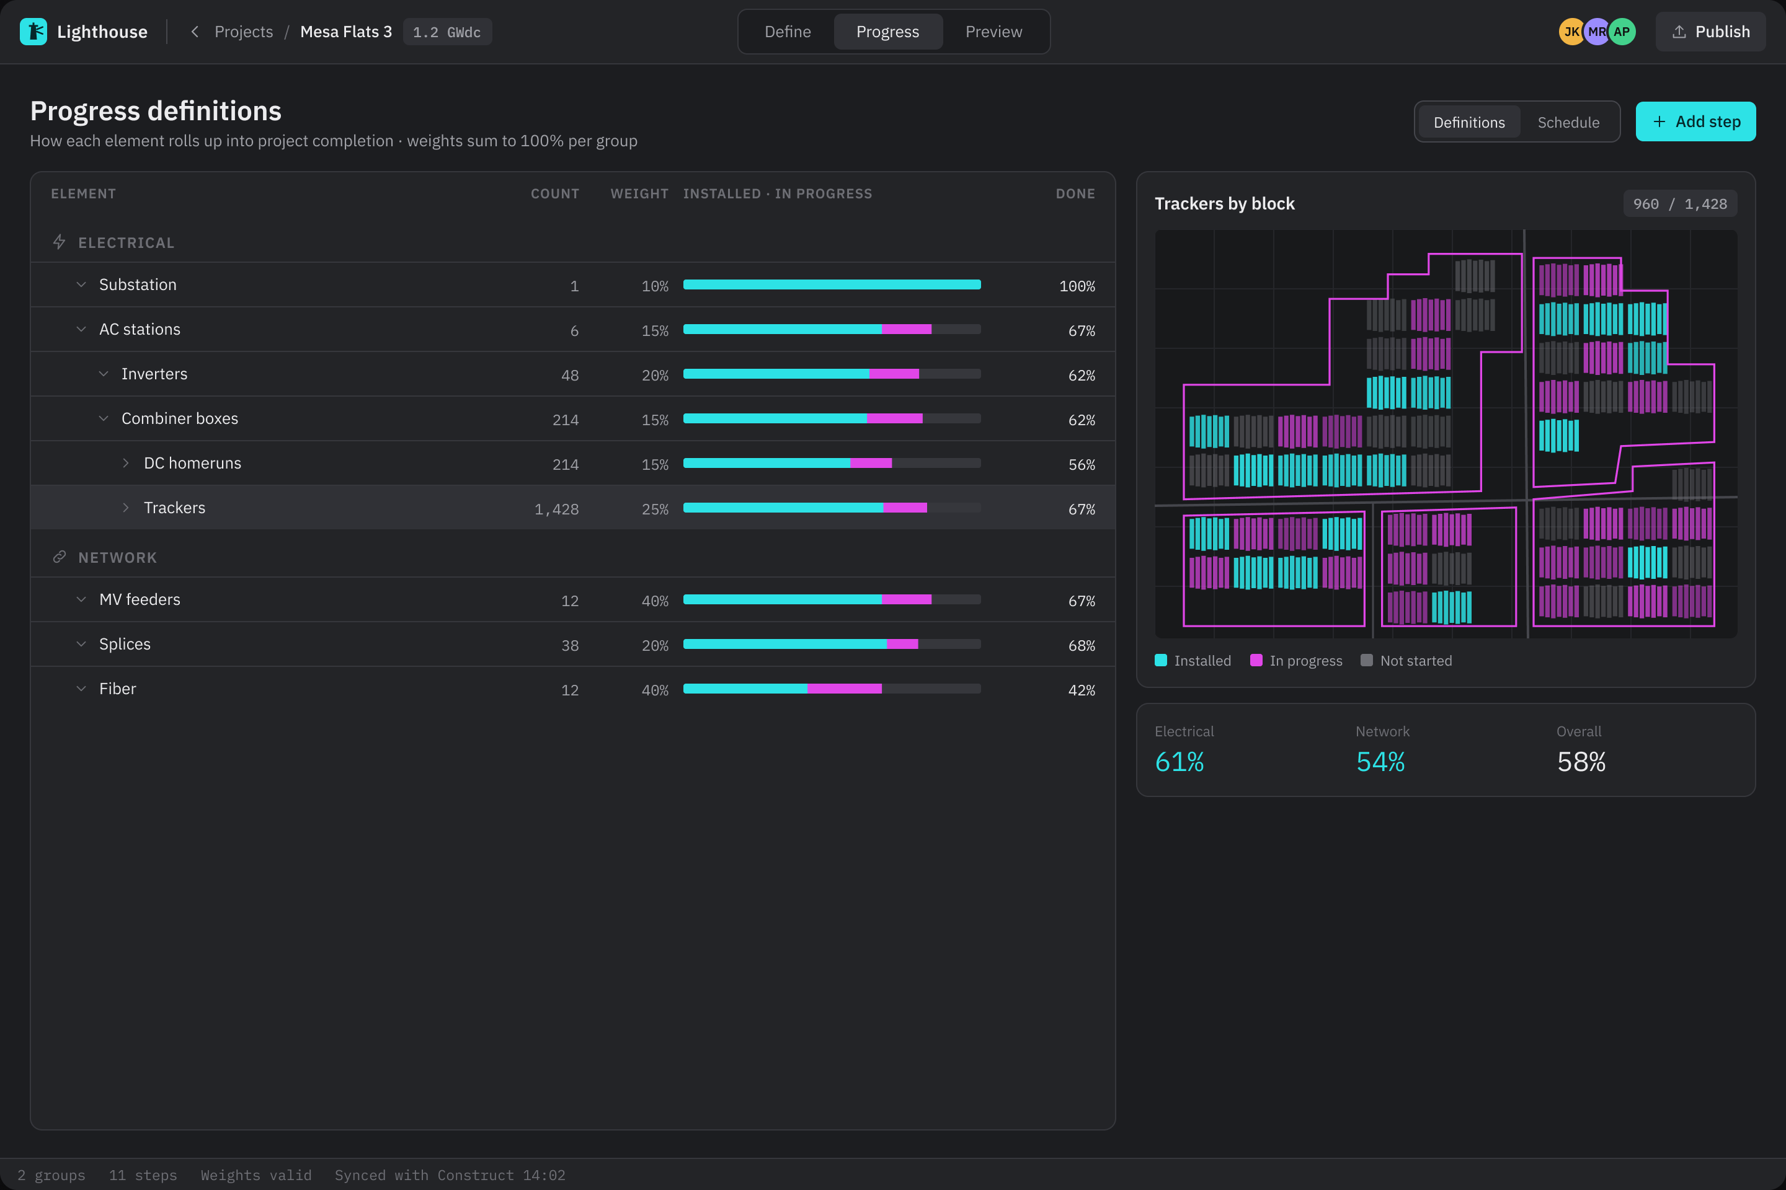Viewport: 1786px width, 1190px height.
Task: Open the Projects breadcrumb link
Action: [244, 32]
